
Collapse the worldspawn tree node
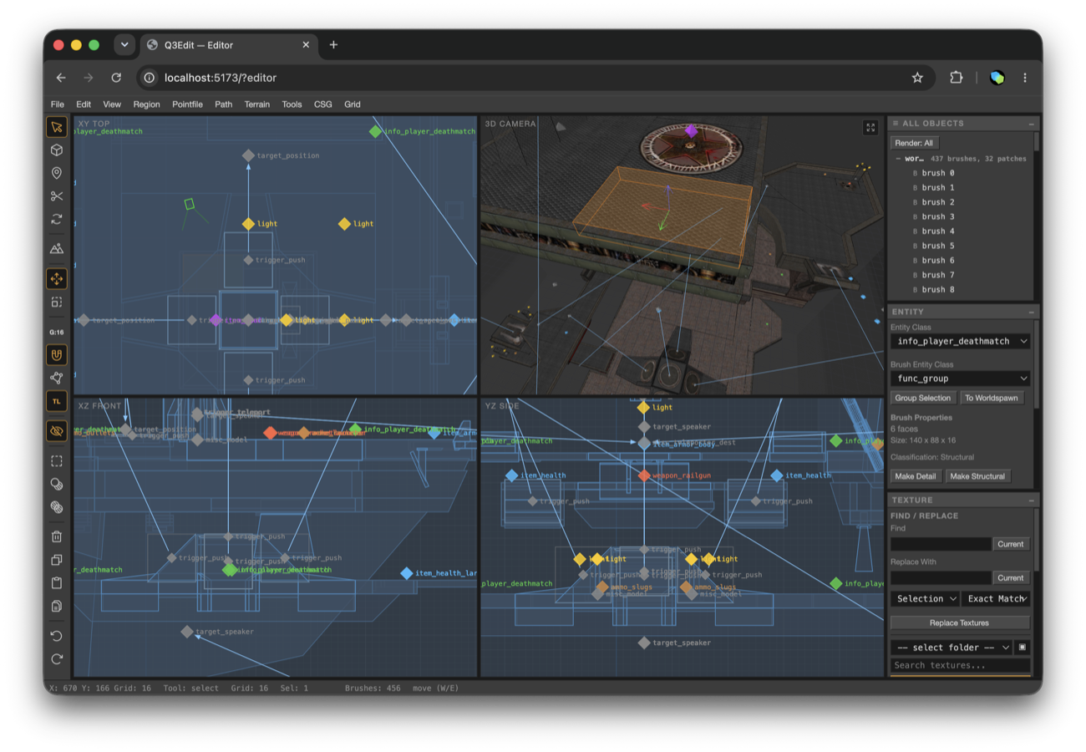[x=898, y=158]
